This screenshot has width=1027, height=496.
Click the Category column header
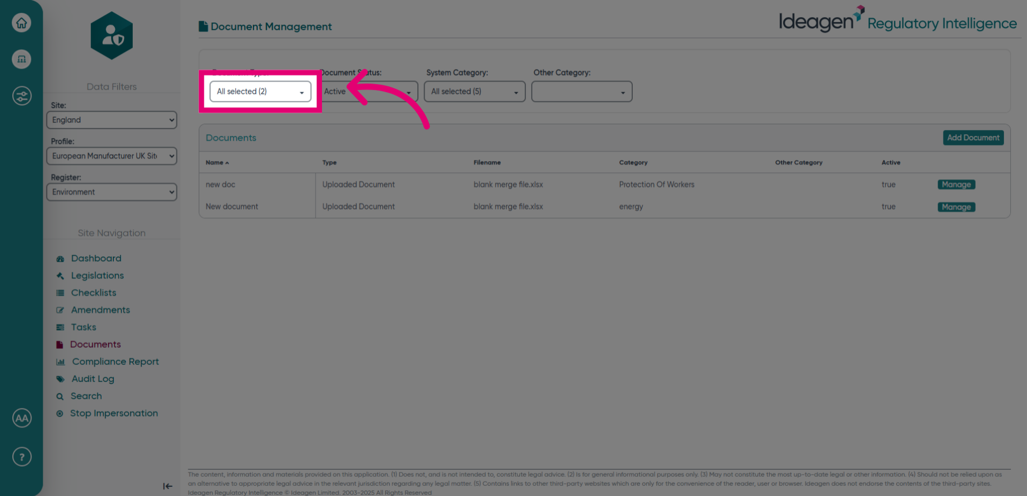point(633,163)
